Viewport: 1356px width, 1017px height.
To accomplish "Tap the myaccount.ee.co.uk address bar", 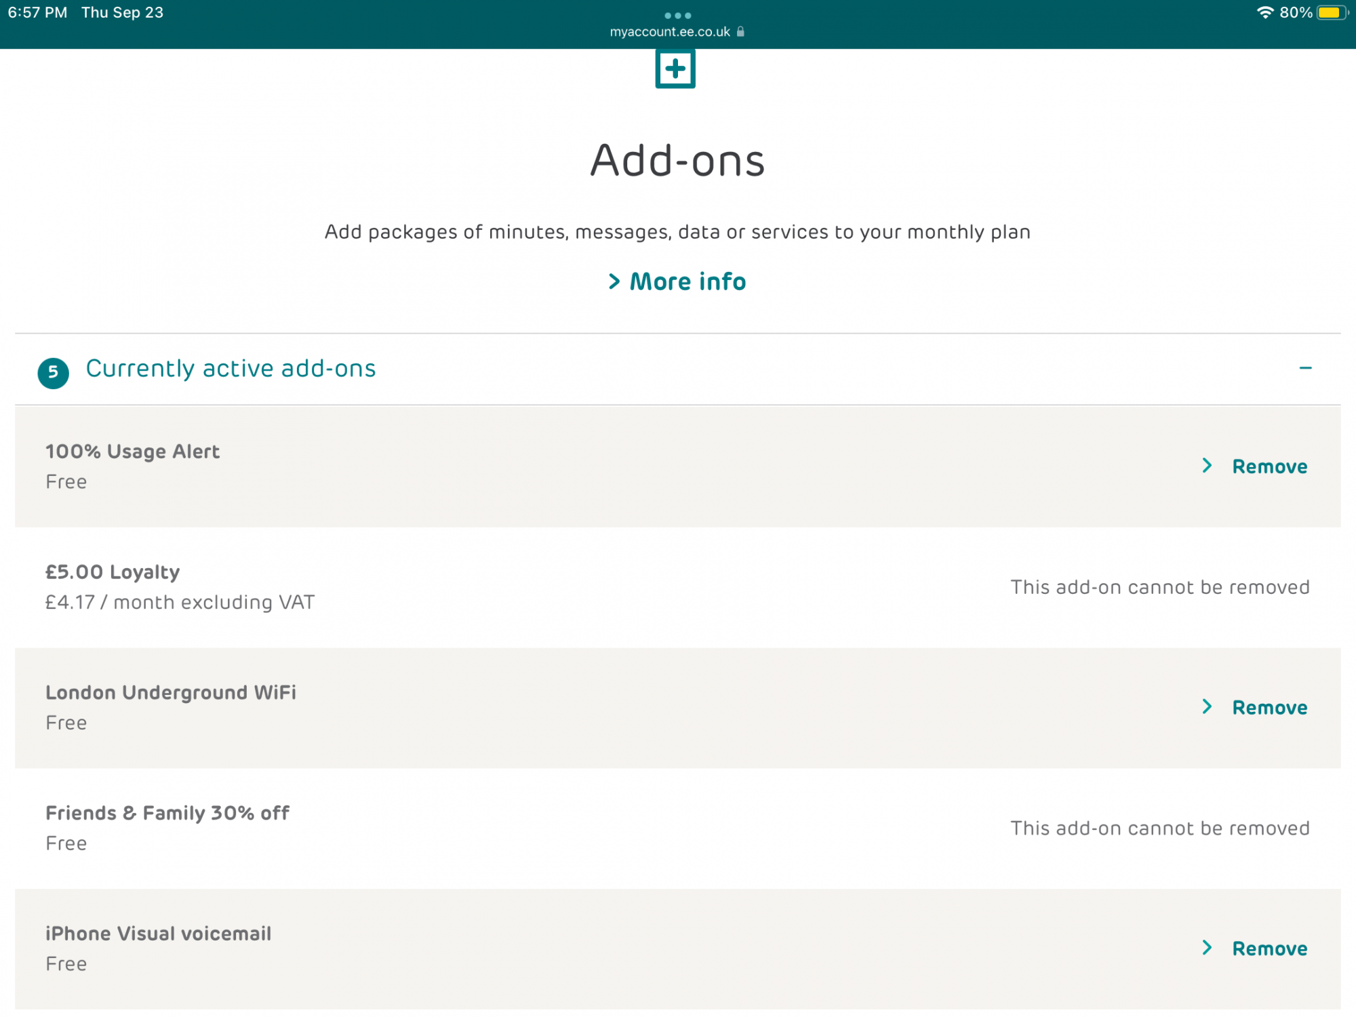I will tap(670, 32).
